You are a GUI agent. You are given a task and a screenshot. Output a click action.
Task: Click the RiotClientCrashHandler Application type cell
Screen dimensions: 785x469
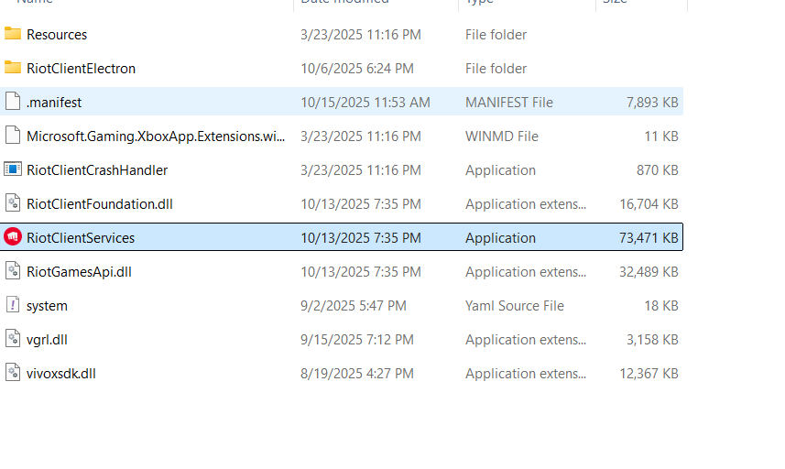coord(500,170)
